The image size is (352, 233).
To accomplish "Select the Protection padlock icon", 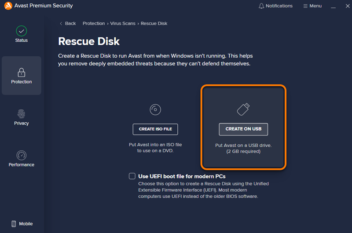I will [x=21, y=72].
